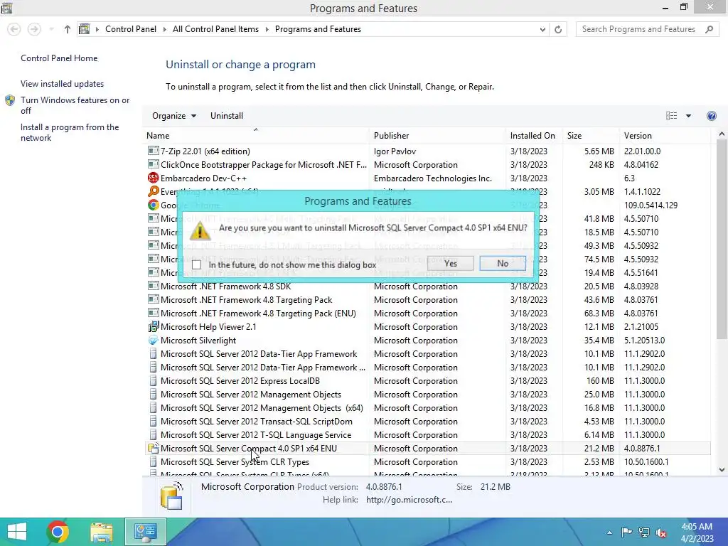Click the Everything search program icon

(x=154, y=191)
